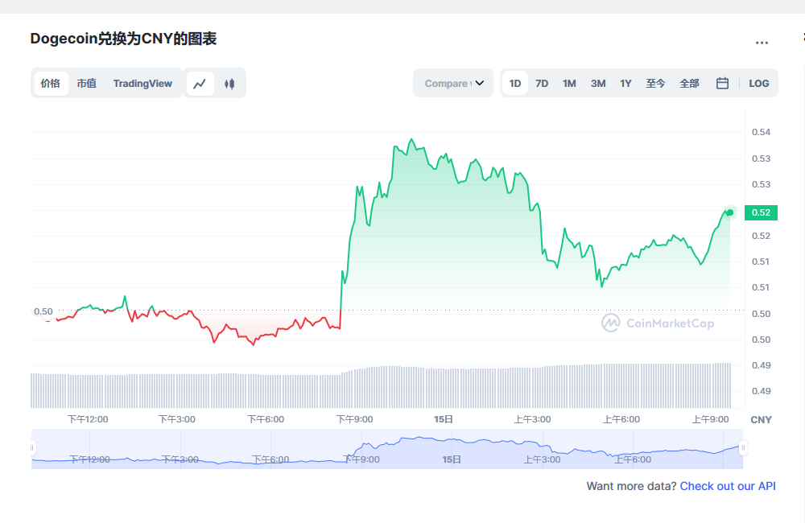Click the 至今 period option
This screenshot has height=523, width=805.
coord(656,83)
